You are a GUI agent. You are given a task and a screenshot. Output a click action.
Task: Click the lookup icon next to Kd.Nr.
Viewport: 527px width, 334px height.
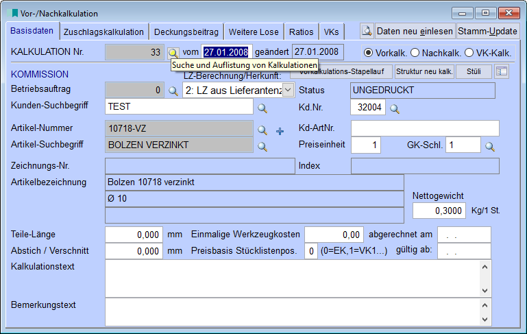click(394, 107)
